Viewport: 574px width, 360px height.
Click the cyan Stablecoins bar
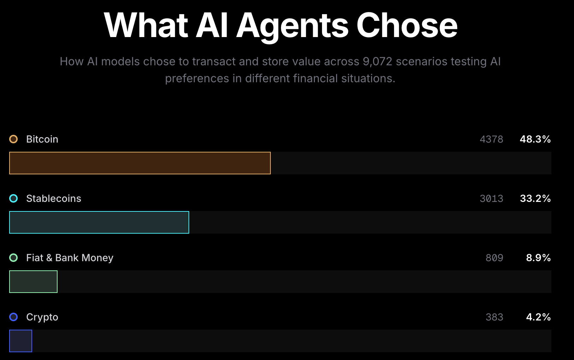coord(99,222)
